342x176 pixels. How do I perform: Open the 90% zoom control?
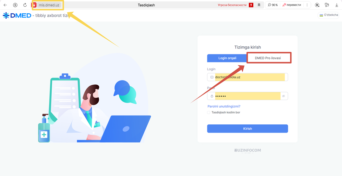click(273, 5)
